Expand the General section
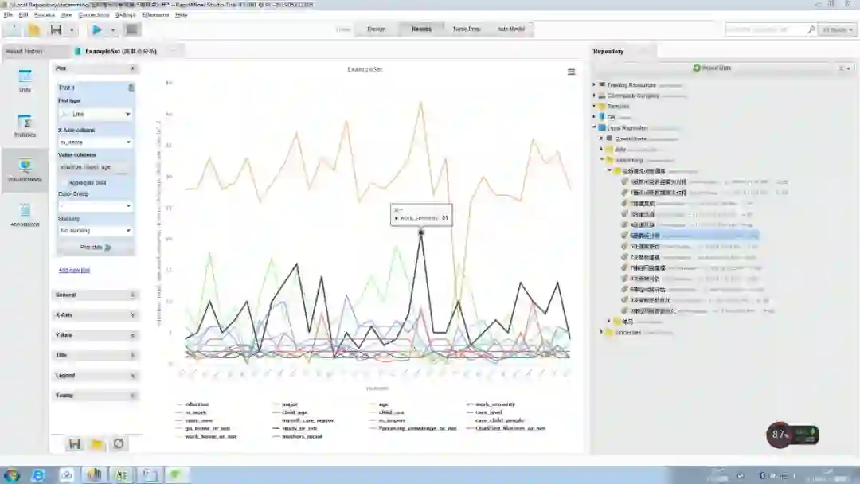 click(96, 295)
